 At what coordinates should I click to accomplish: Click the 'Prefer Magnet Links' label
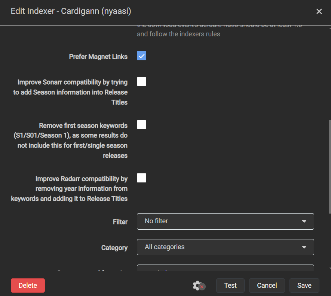point(98,57)
